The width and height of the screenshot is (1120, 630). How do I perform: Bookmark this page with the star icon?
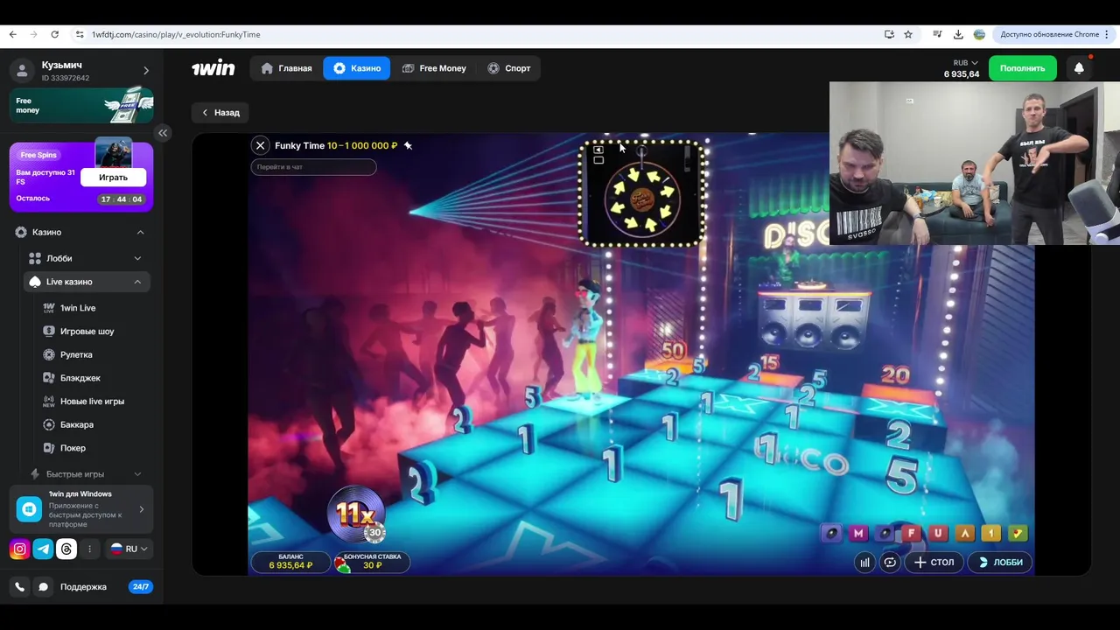click(x=908, y=34)
